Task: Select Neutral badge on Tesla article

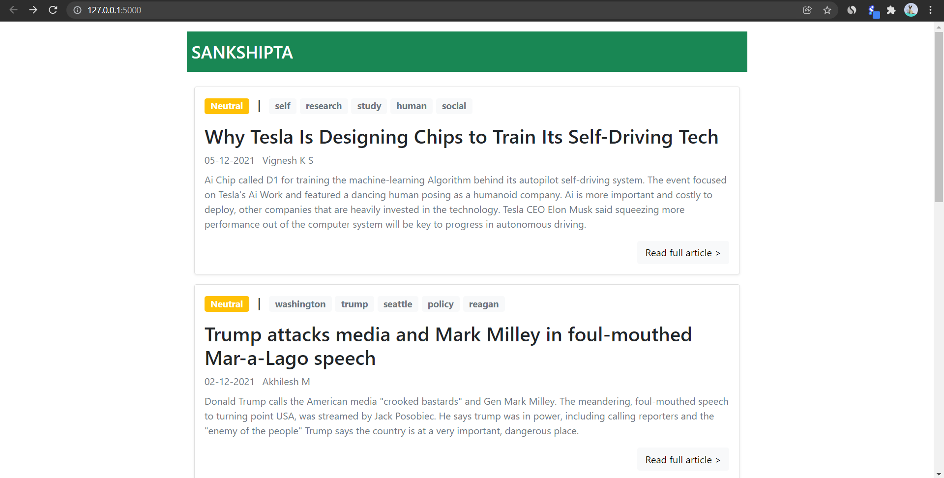Action: click(227, 106)
